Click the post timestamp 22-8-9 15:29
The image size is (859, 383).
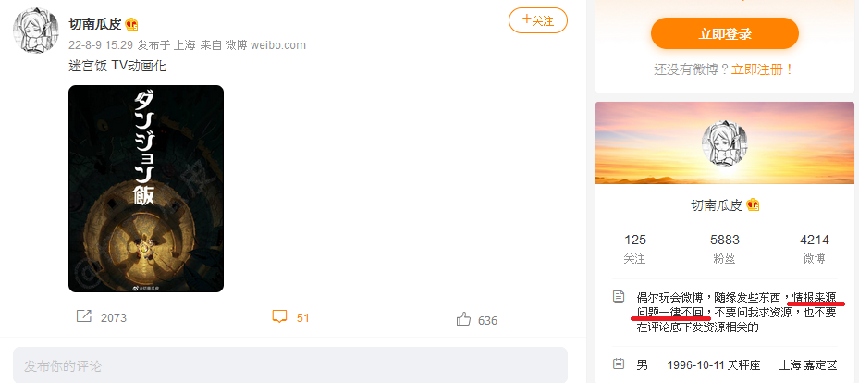(100, 45)
